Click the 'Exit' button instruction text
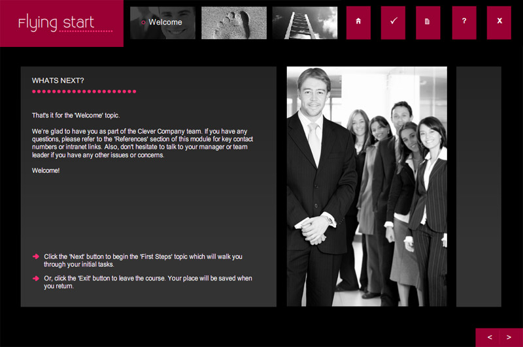523x347 pixels. click(x=148, y=282)
